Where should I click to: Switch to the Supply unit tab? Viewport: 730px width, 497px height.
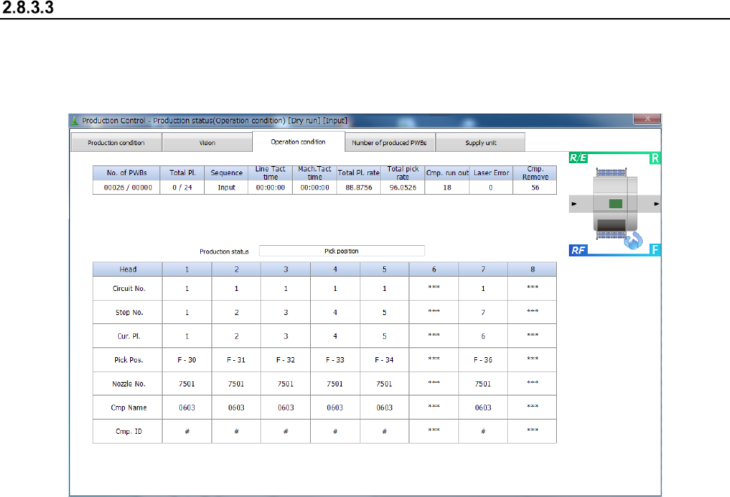coord(480,142)
